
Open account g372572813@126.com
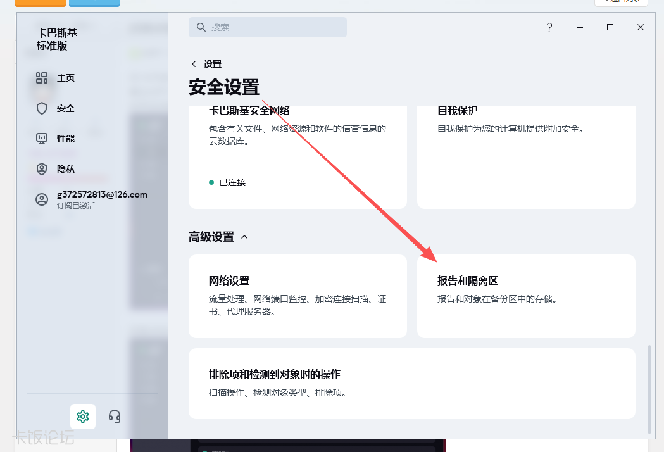pos(102,194)
